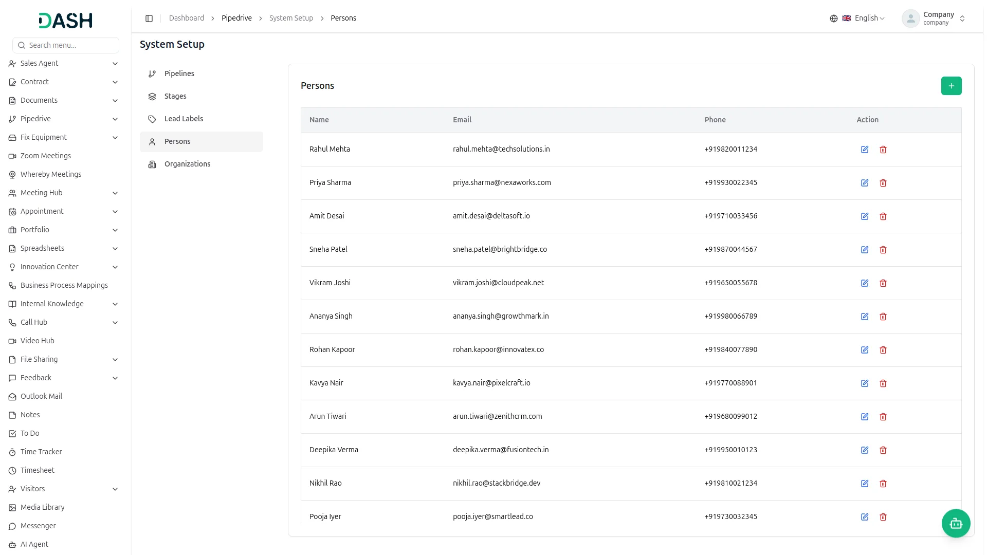Click the Pipedrive breadcrumb link
This screenshot has height=555, width=987.
point(236,18)
